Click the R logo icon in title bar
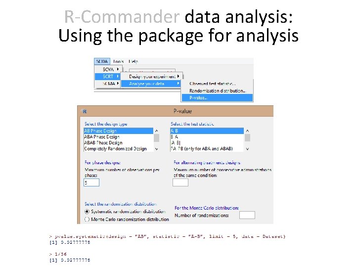The height and width of the screenshot is (267, 356). click(x=84, y=112)
